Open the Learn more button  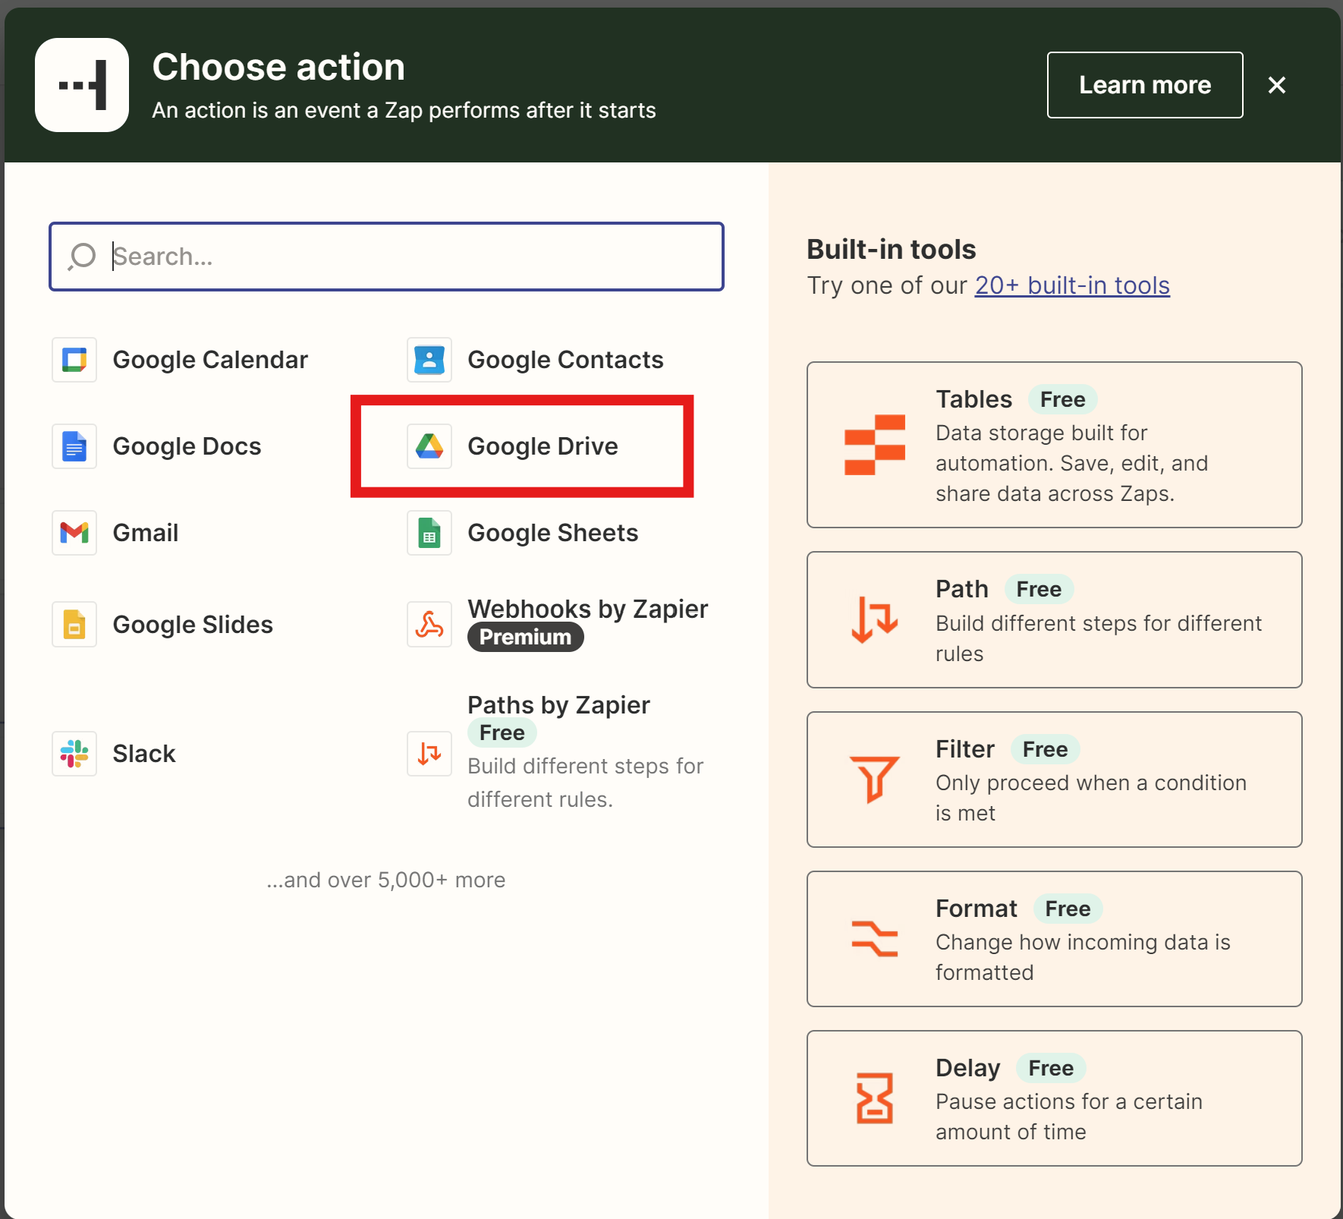click(1145, 85)
